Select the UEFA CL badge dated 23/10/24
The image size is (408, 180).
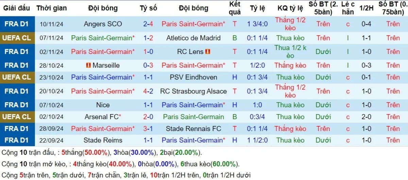coord(16,77)
